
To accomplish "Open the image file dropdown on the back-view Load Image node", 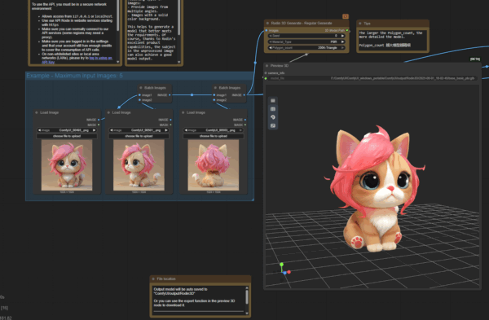I will point(214,130).
